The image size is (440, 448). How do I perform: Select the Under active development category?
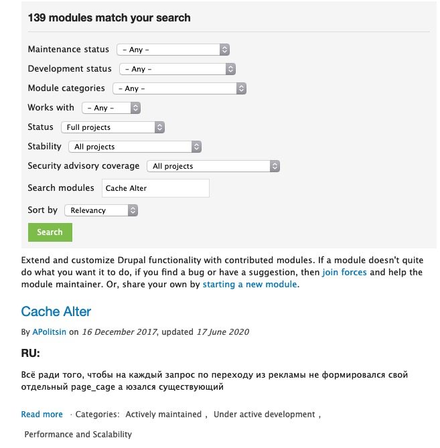tap(264, 415)
